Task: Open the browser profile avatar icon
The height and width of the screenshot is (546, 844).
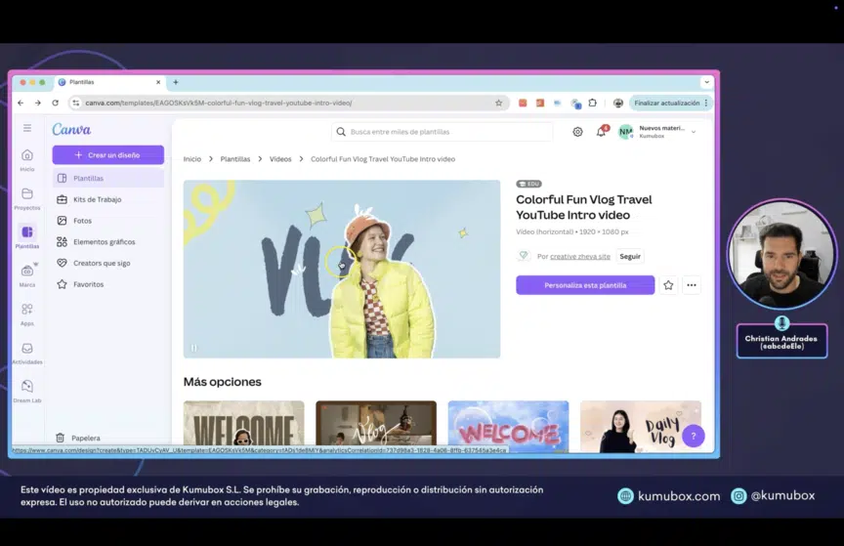Action: tap(618, 103)
